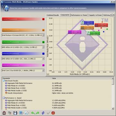Click the line graph icon in toolbar
Viewport: 116px width, 116px height.
(x=26, y=113)
